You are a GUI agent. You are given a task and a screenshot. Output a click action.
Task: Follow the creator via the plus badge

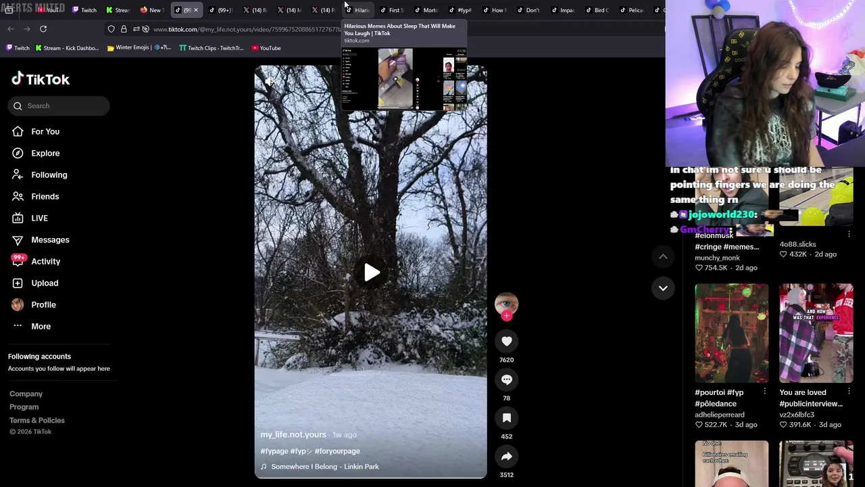pos(506,316)
